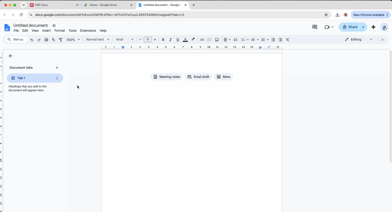Click the font size input field
The width and height of the screenshot is (392, 212).
[x=148, y=40]
